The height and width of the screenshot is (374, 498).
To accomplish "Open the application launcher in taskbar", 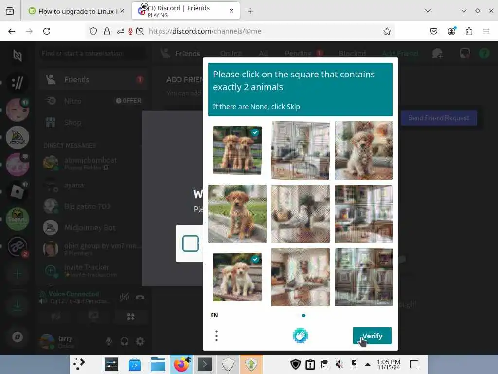I will tap(79, 364).
